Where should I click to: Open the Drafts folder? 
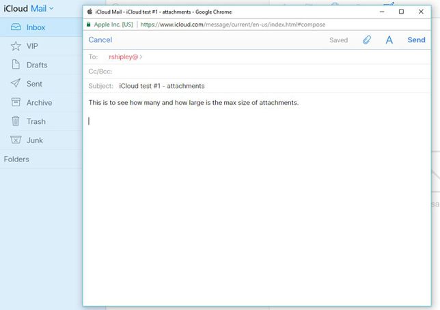tap(41, 65)
